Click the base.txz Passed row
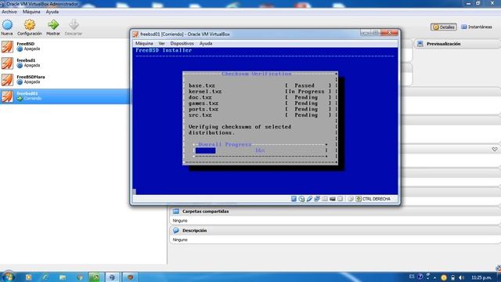 pyautogui.click(x=260, y=85)
